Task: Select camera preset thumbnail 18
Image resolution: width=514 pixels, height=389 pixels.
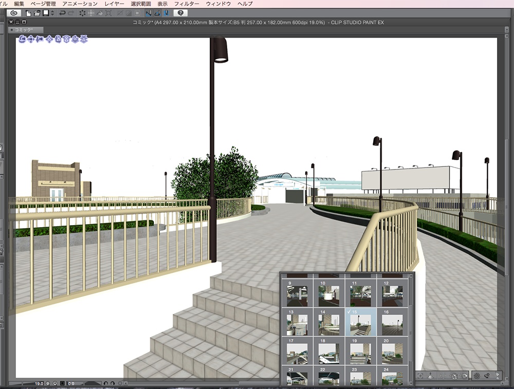Action: coord(329,350)
